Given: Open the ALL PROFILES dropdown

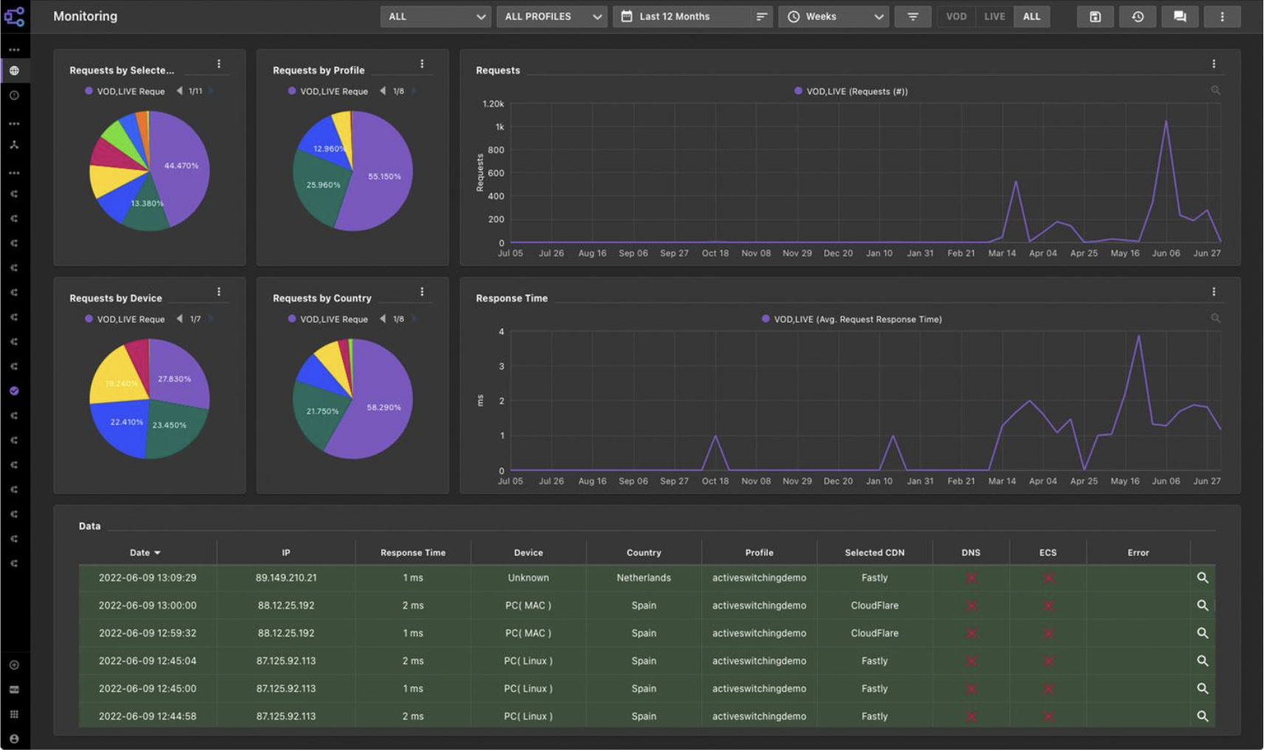Looking at the screenshot, I should (x=552, y=16).
